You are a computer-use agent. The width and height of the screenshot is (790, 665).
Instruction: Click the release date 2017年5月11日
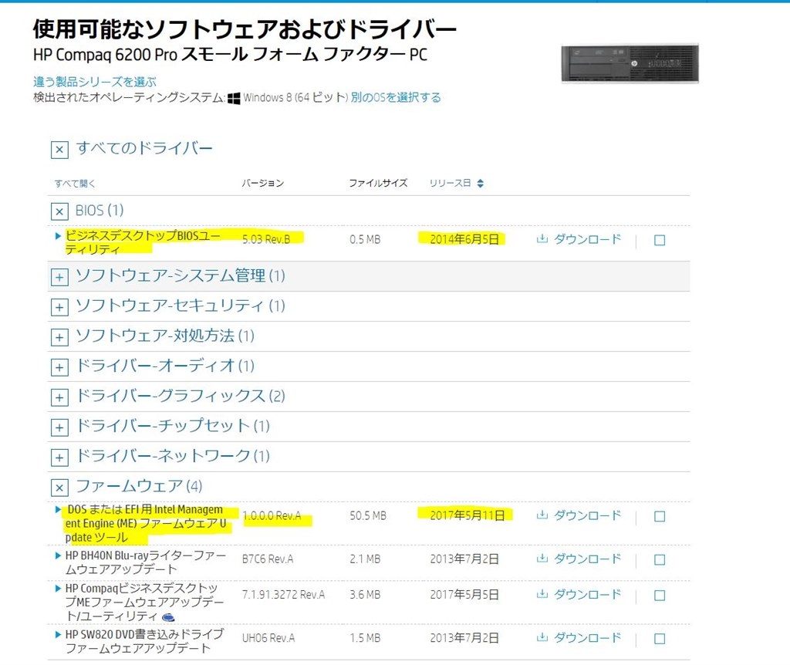467,515
